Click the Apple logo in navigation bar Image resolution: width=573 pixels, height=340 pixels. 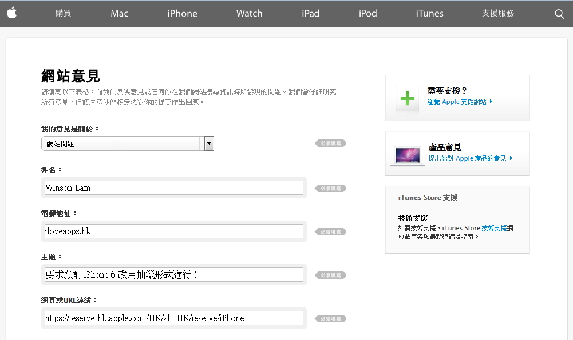pos(11,13)
